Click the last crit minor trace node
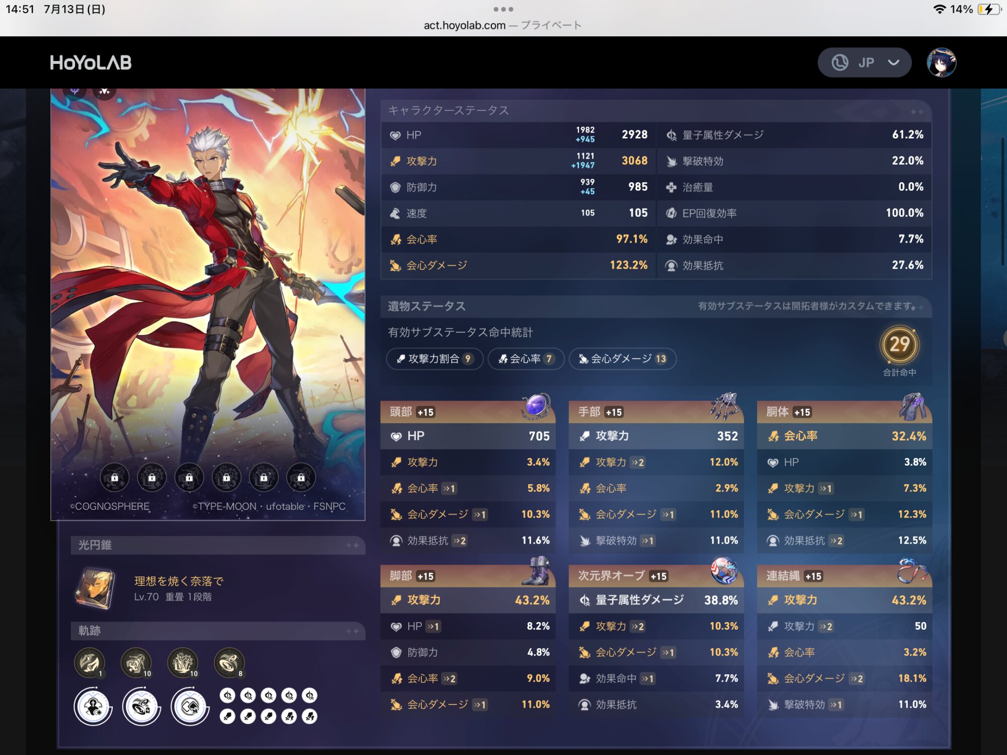 (310, 716)
